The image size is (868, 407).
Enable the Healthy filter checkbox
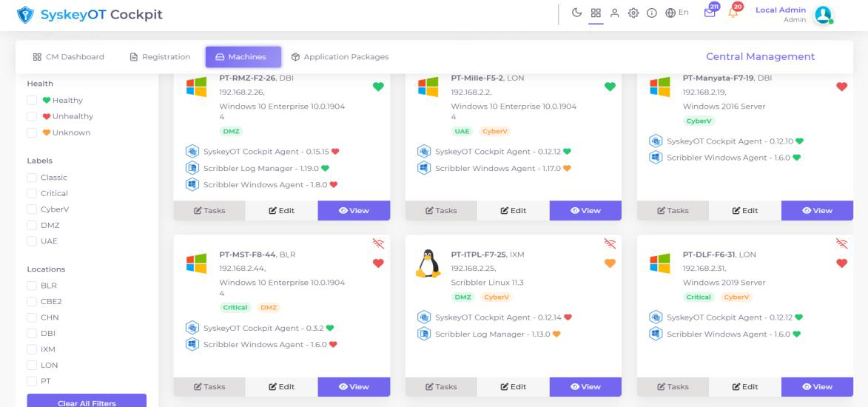(32, 101)
